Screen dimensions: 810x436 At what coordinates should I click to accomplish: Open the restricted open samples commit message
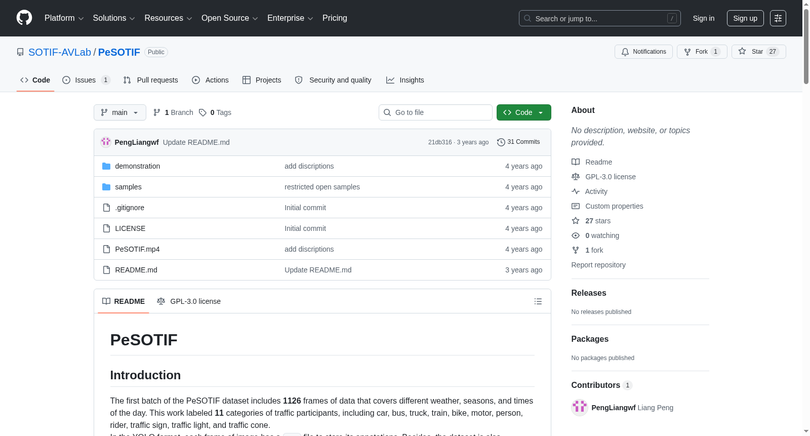coord(322,187)
